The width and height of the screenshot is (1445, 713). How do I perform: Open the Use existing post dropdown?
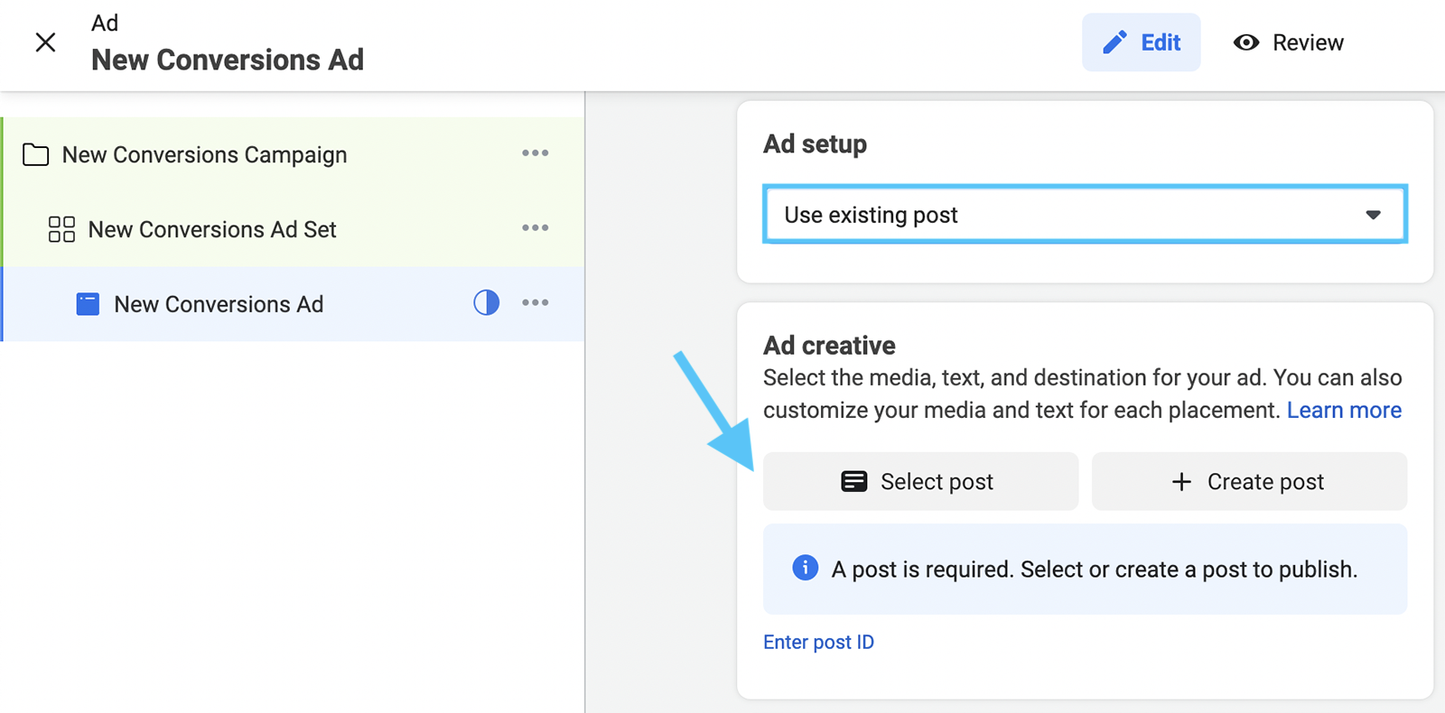pos(1085,215)
